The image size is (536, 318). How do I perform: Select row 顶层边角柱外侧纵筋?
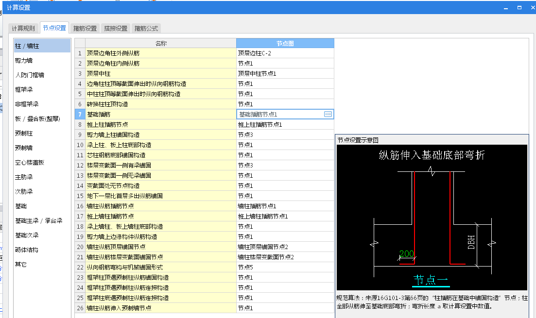coord(161,53)
